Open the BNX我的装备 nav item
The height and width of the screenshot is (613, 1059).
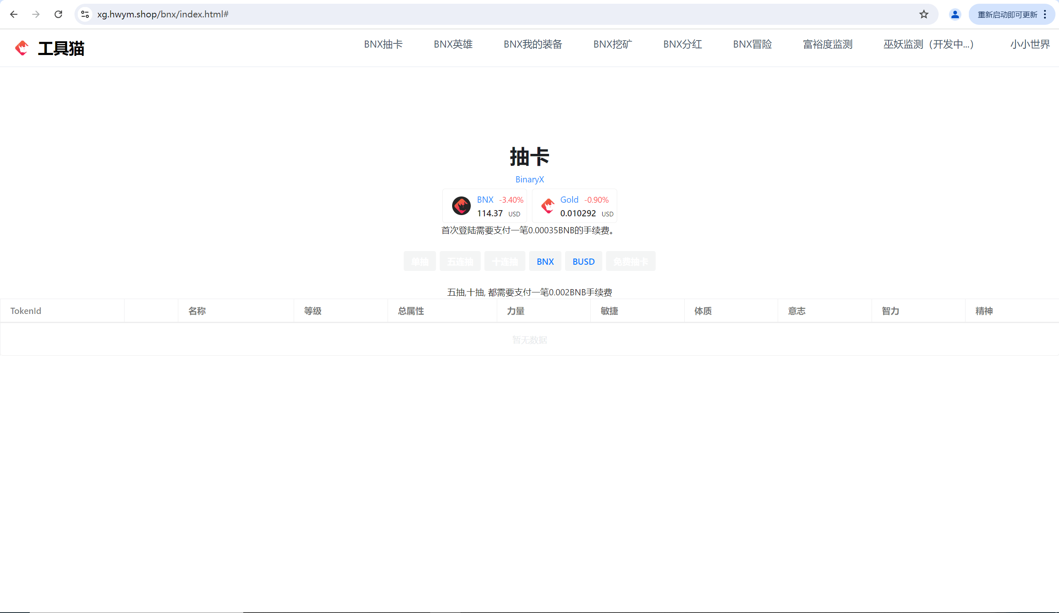click(533, 44)
